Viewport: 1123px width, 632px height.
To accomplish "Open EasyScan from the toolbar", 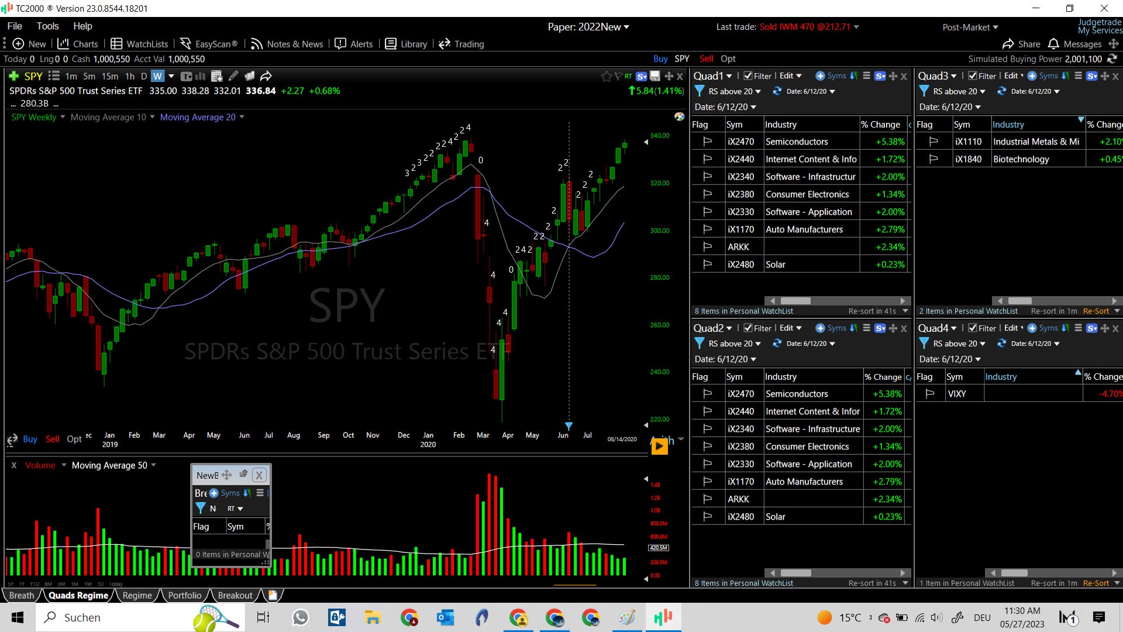I will pyautogui.click(x=209, y=44).
